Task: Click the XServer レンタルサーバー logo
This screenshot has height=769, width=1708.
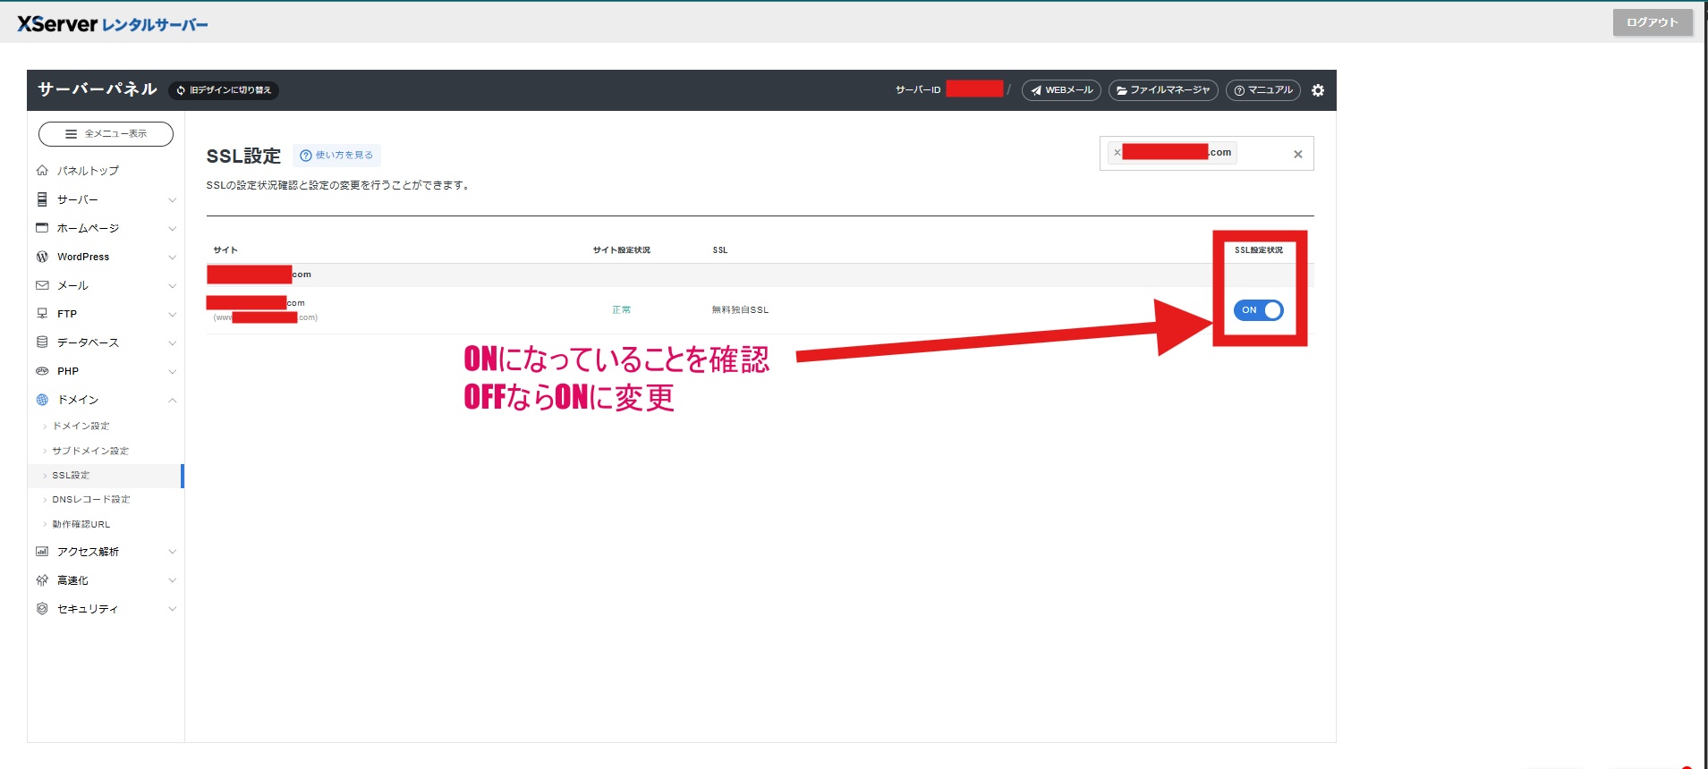Action: click(113, 24)
